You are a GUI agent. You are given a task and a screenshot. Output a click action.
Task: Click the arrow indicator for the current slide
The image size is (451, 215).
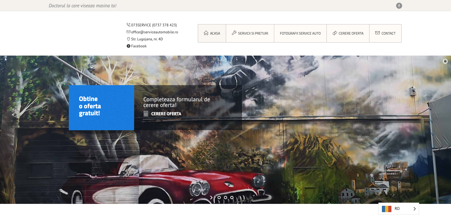pos(211,198)
